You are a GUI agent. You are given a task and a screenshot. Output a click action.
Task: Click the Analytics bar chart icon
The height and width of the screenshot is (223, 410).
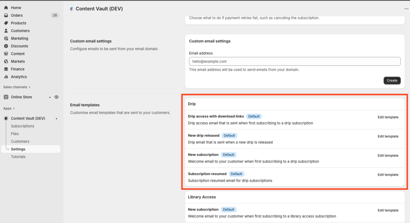[x=6, y=76]
